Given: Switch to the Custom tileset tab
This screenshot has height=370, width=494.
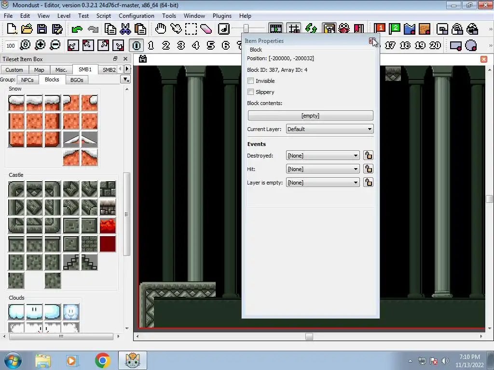Looking at the screenshot, I should [x=14, y=70].
